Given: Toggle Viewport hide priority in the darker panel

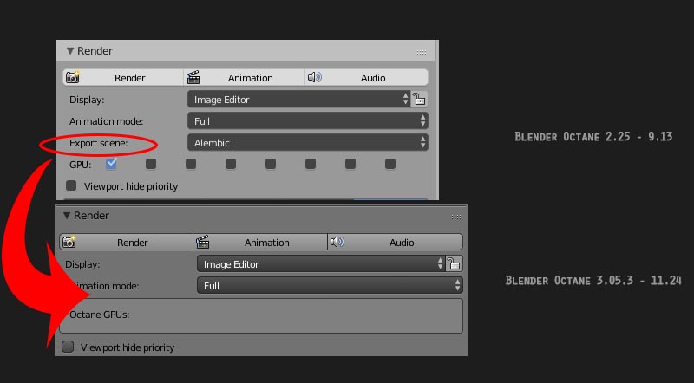Looking at the screenshot, I should pyautogui.click(x=68, y=347).
